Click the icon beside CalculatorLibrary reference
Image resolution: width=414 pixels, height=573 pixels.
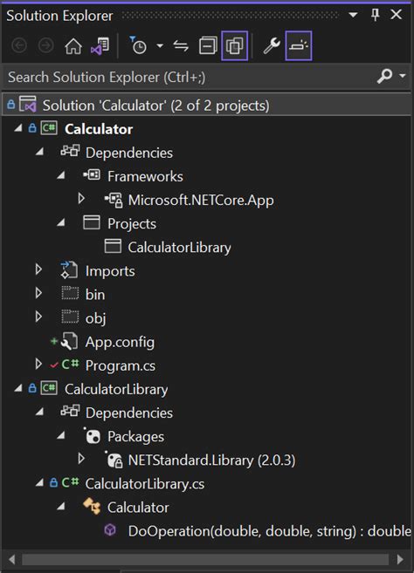[x=113, y=246]
